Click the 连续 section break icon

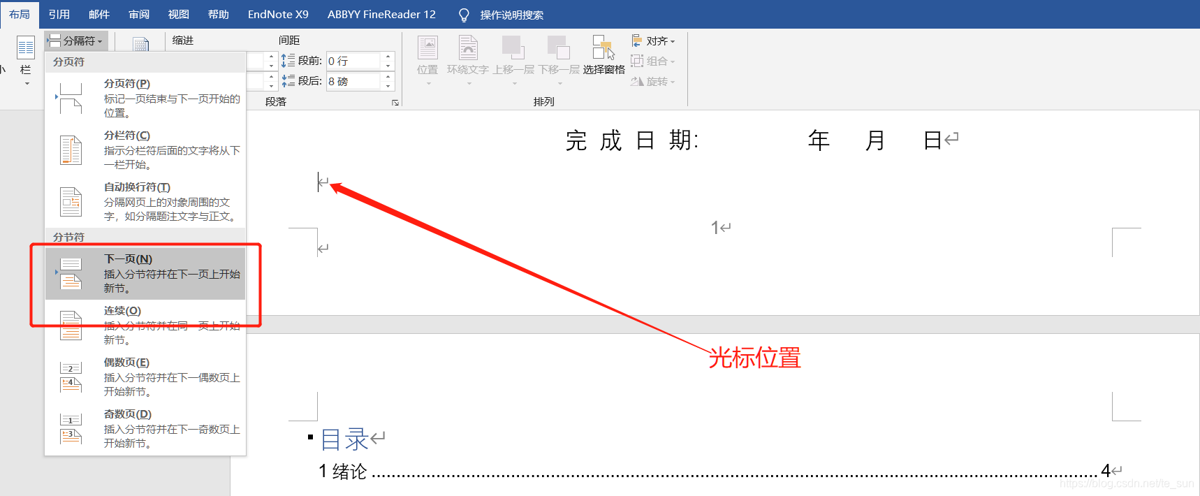click(x=71, y=326)
